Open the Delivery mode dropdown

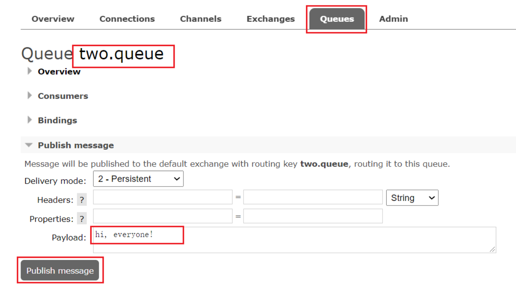coord(138,179)
